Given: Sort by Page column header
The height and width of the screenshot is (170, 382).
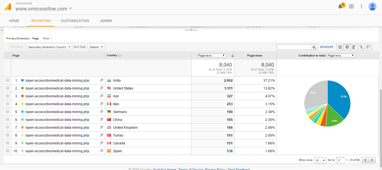Looking at the screenshot, I should (x=16, y=55).
